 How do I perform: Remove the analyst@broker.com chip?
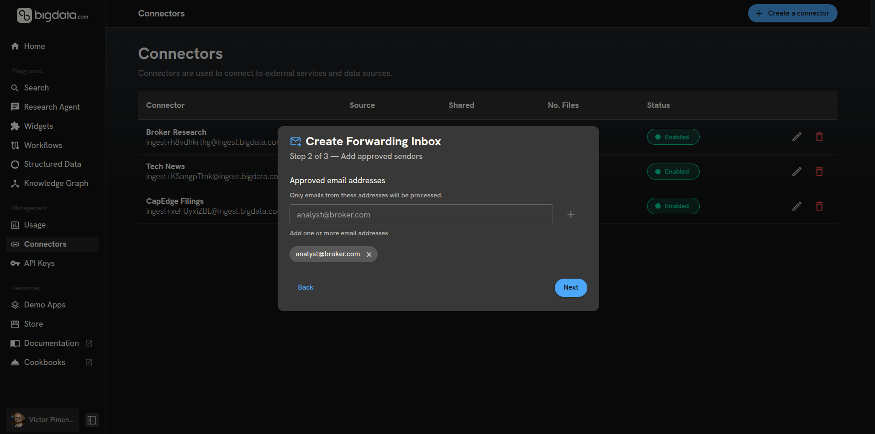coord(369,254)
